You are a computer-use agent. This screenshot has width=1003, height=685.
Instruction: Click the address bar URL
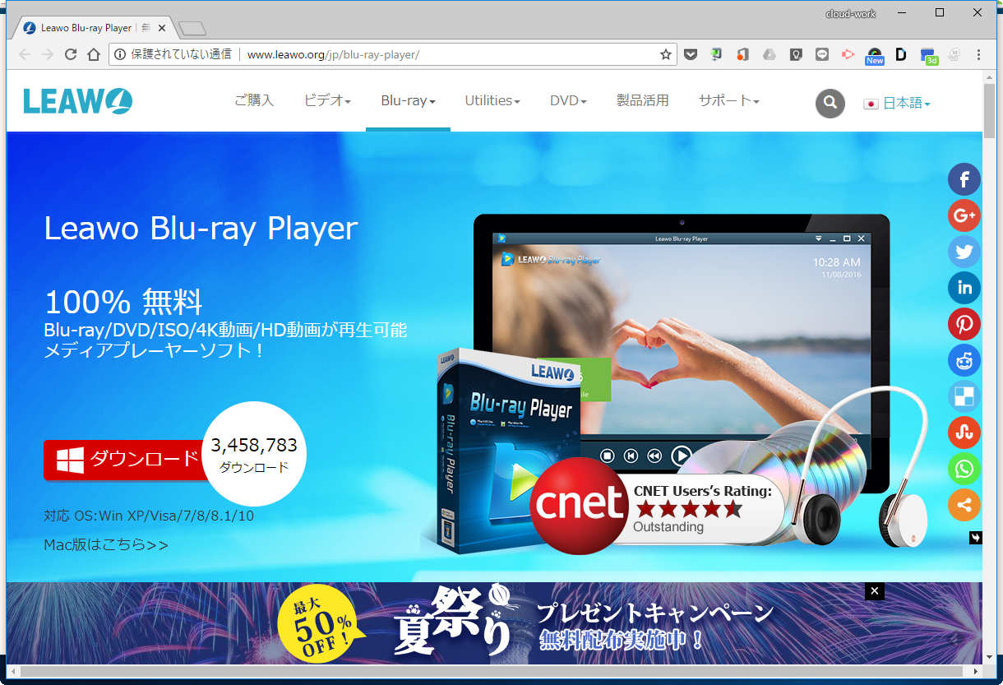tap(333, 54)
